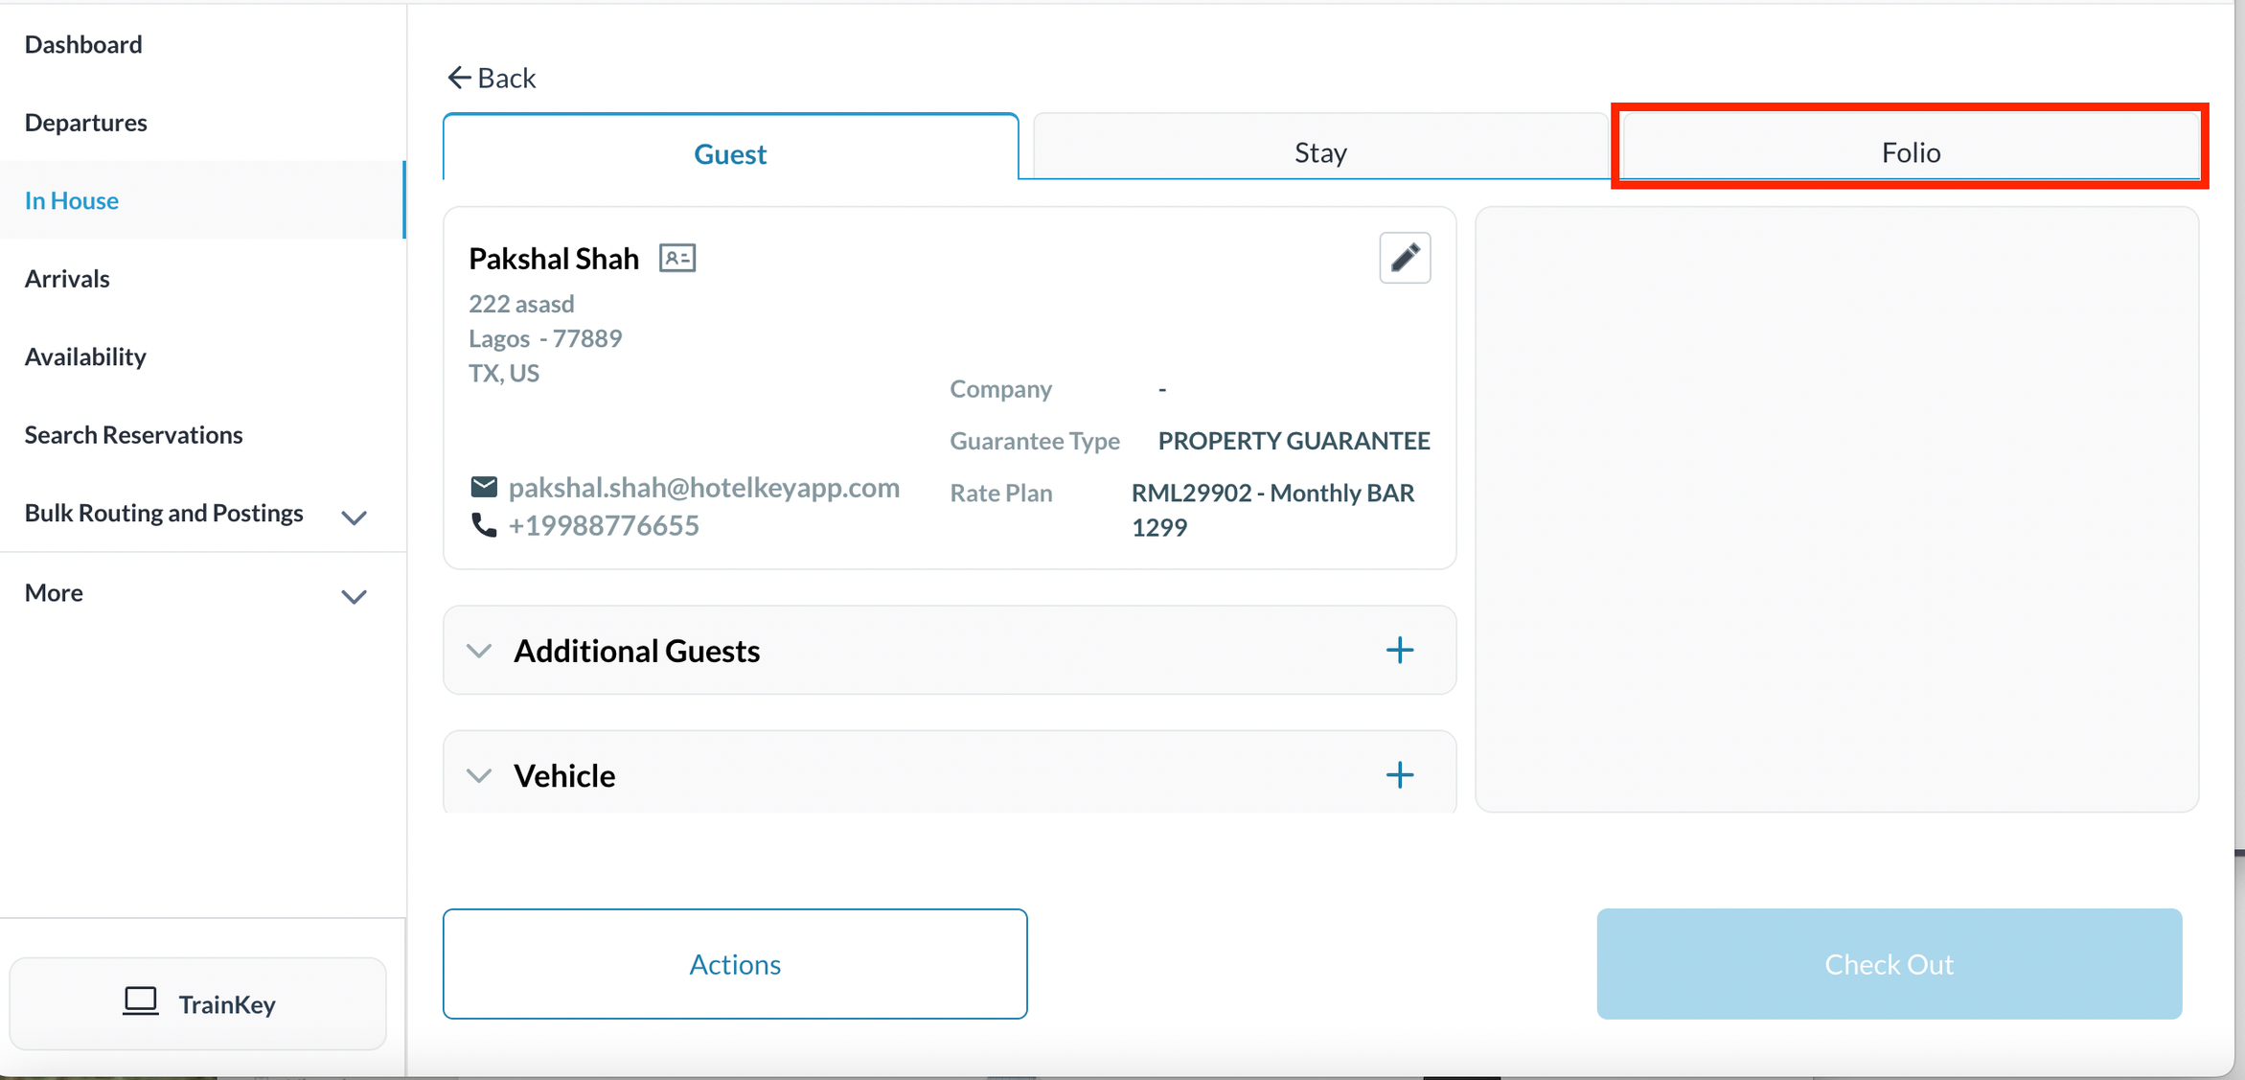
Task: Expand the More sidebar menu
Action: pos(354,596)
